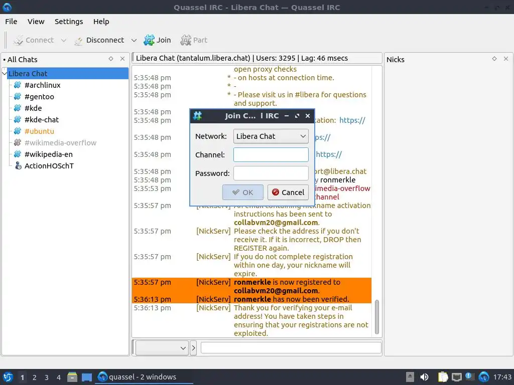
Task: Select the #ubuntu channel icon
Action: coord(18,131)
